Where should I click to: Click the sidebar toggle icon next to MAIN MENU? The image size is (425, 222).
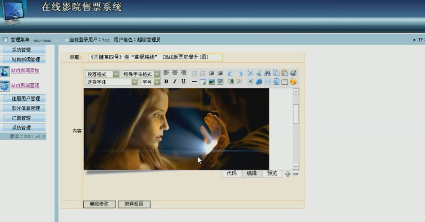[57, 40]
